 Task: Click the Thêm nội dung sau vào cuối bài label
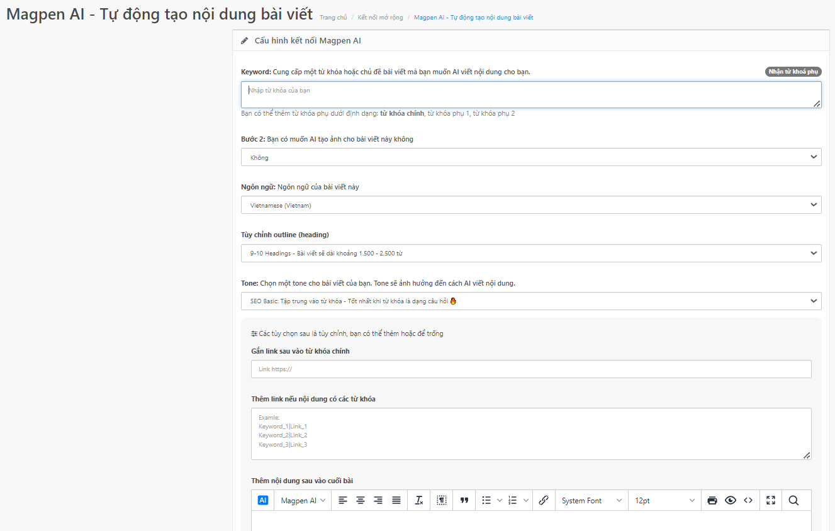point(302,481)
